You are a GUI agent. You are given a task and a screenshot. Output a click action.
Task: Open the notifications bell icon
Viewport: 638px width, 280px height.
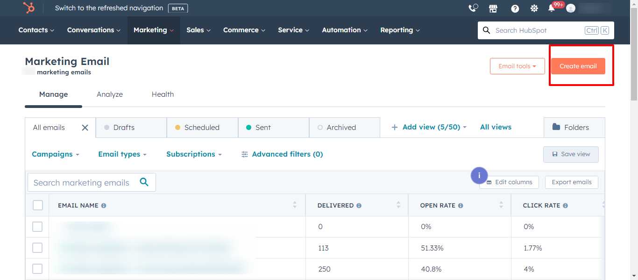(x=552, y=8)
